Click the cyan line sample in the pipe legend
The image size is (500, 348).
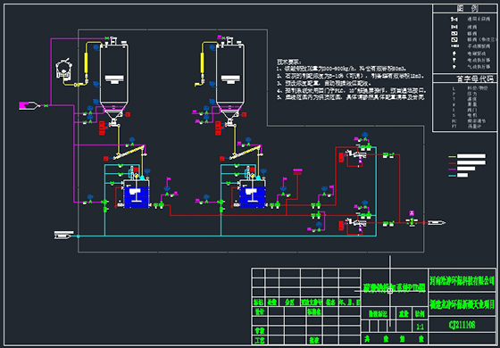(x=452, y=175)
